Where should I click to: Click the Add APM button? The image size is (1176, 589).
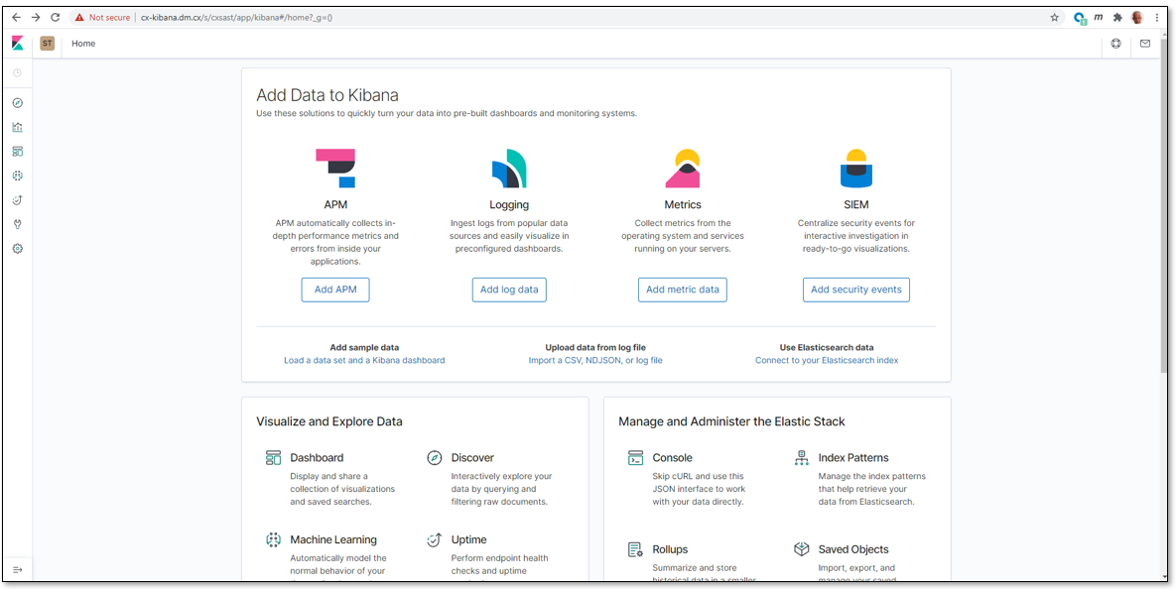pos(335,290)
